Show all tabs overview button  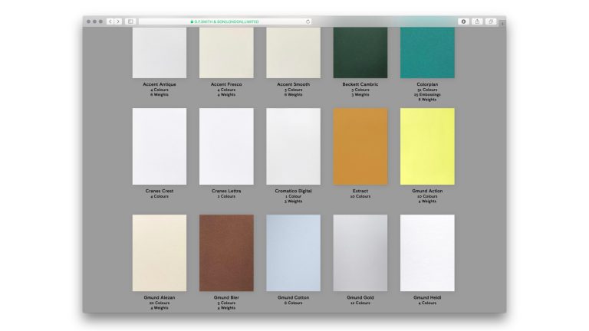[491, 21]
